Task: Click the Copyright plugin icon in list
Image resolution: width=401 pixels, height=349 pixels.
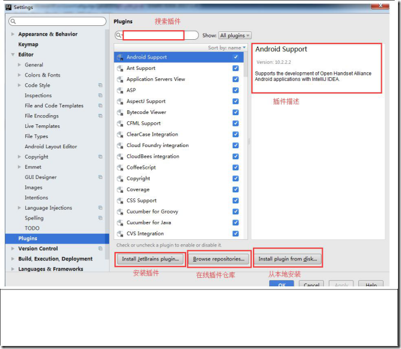Action: coord(120,178)
